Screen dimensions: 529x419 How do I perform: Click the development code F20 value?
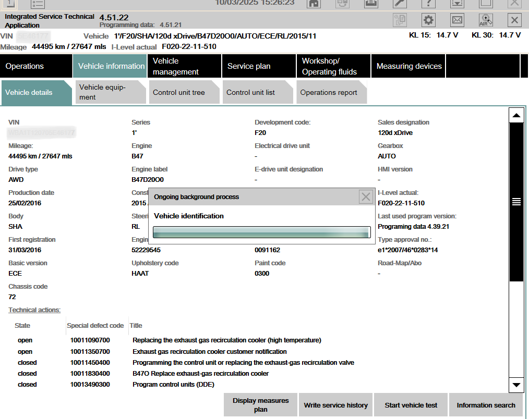click(260, 133)
